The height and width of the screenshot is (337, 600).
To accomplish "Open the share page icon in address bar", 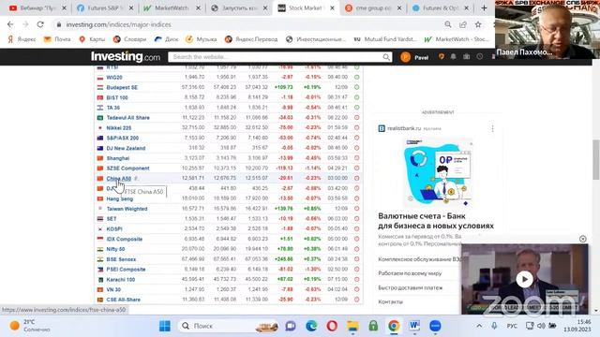I will (463, 24).
